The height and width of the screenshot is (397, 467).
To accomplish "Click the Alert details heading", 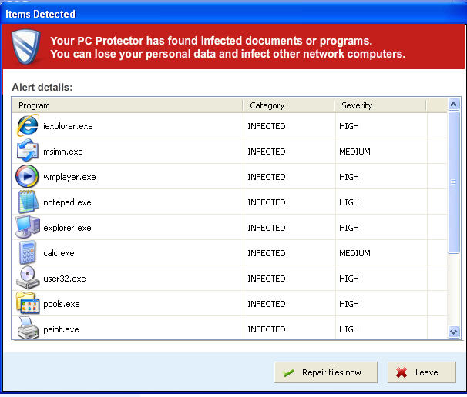I will click(42, 88).
